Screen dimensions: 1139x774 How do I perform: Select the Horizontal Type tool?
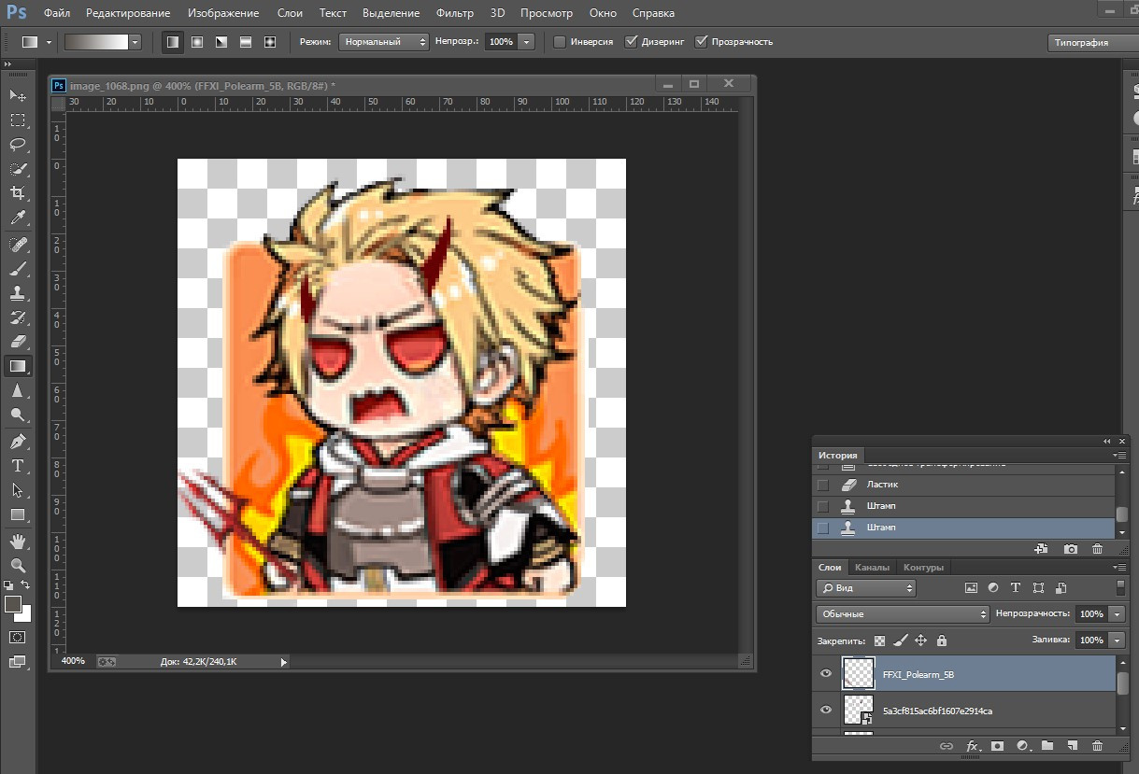(x=18, y=465)
